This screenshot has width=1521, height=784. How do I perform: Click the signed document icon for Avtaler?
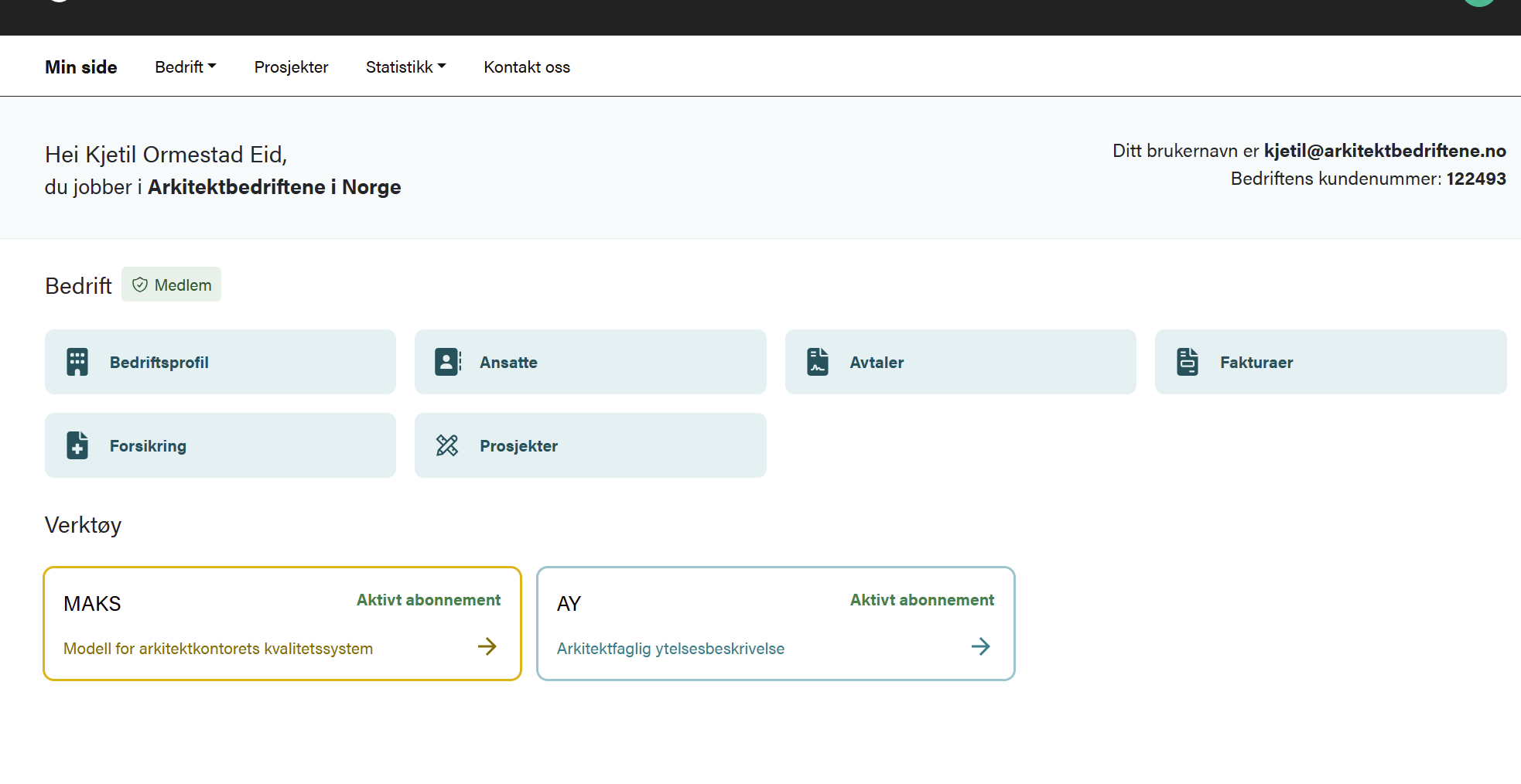point(818,362)
